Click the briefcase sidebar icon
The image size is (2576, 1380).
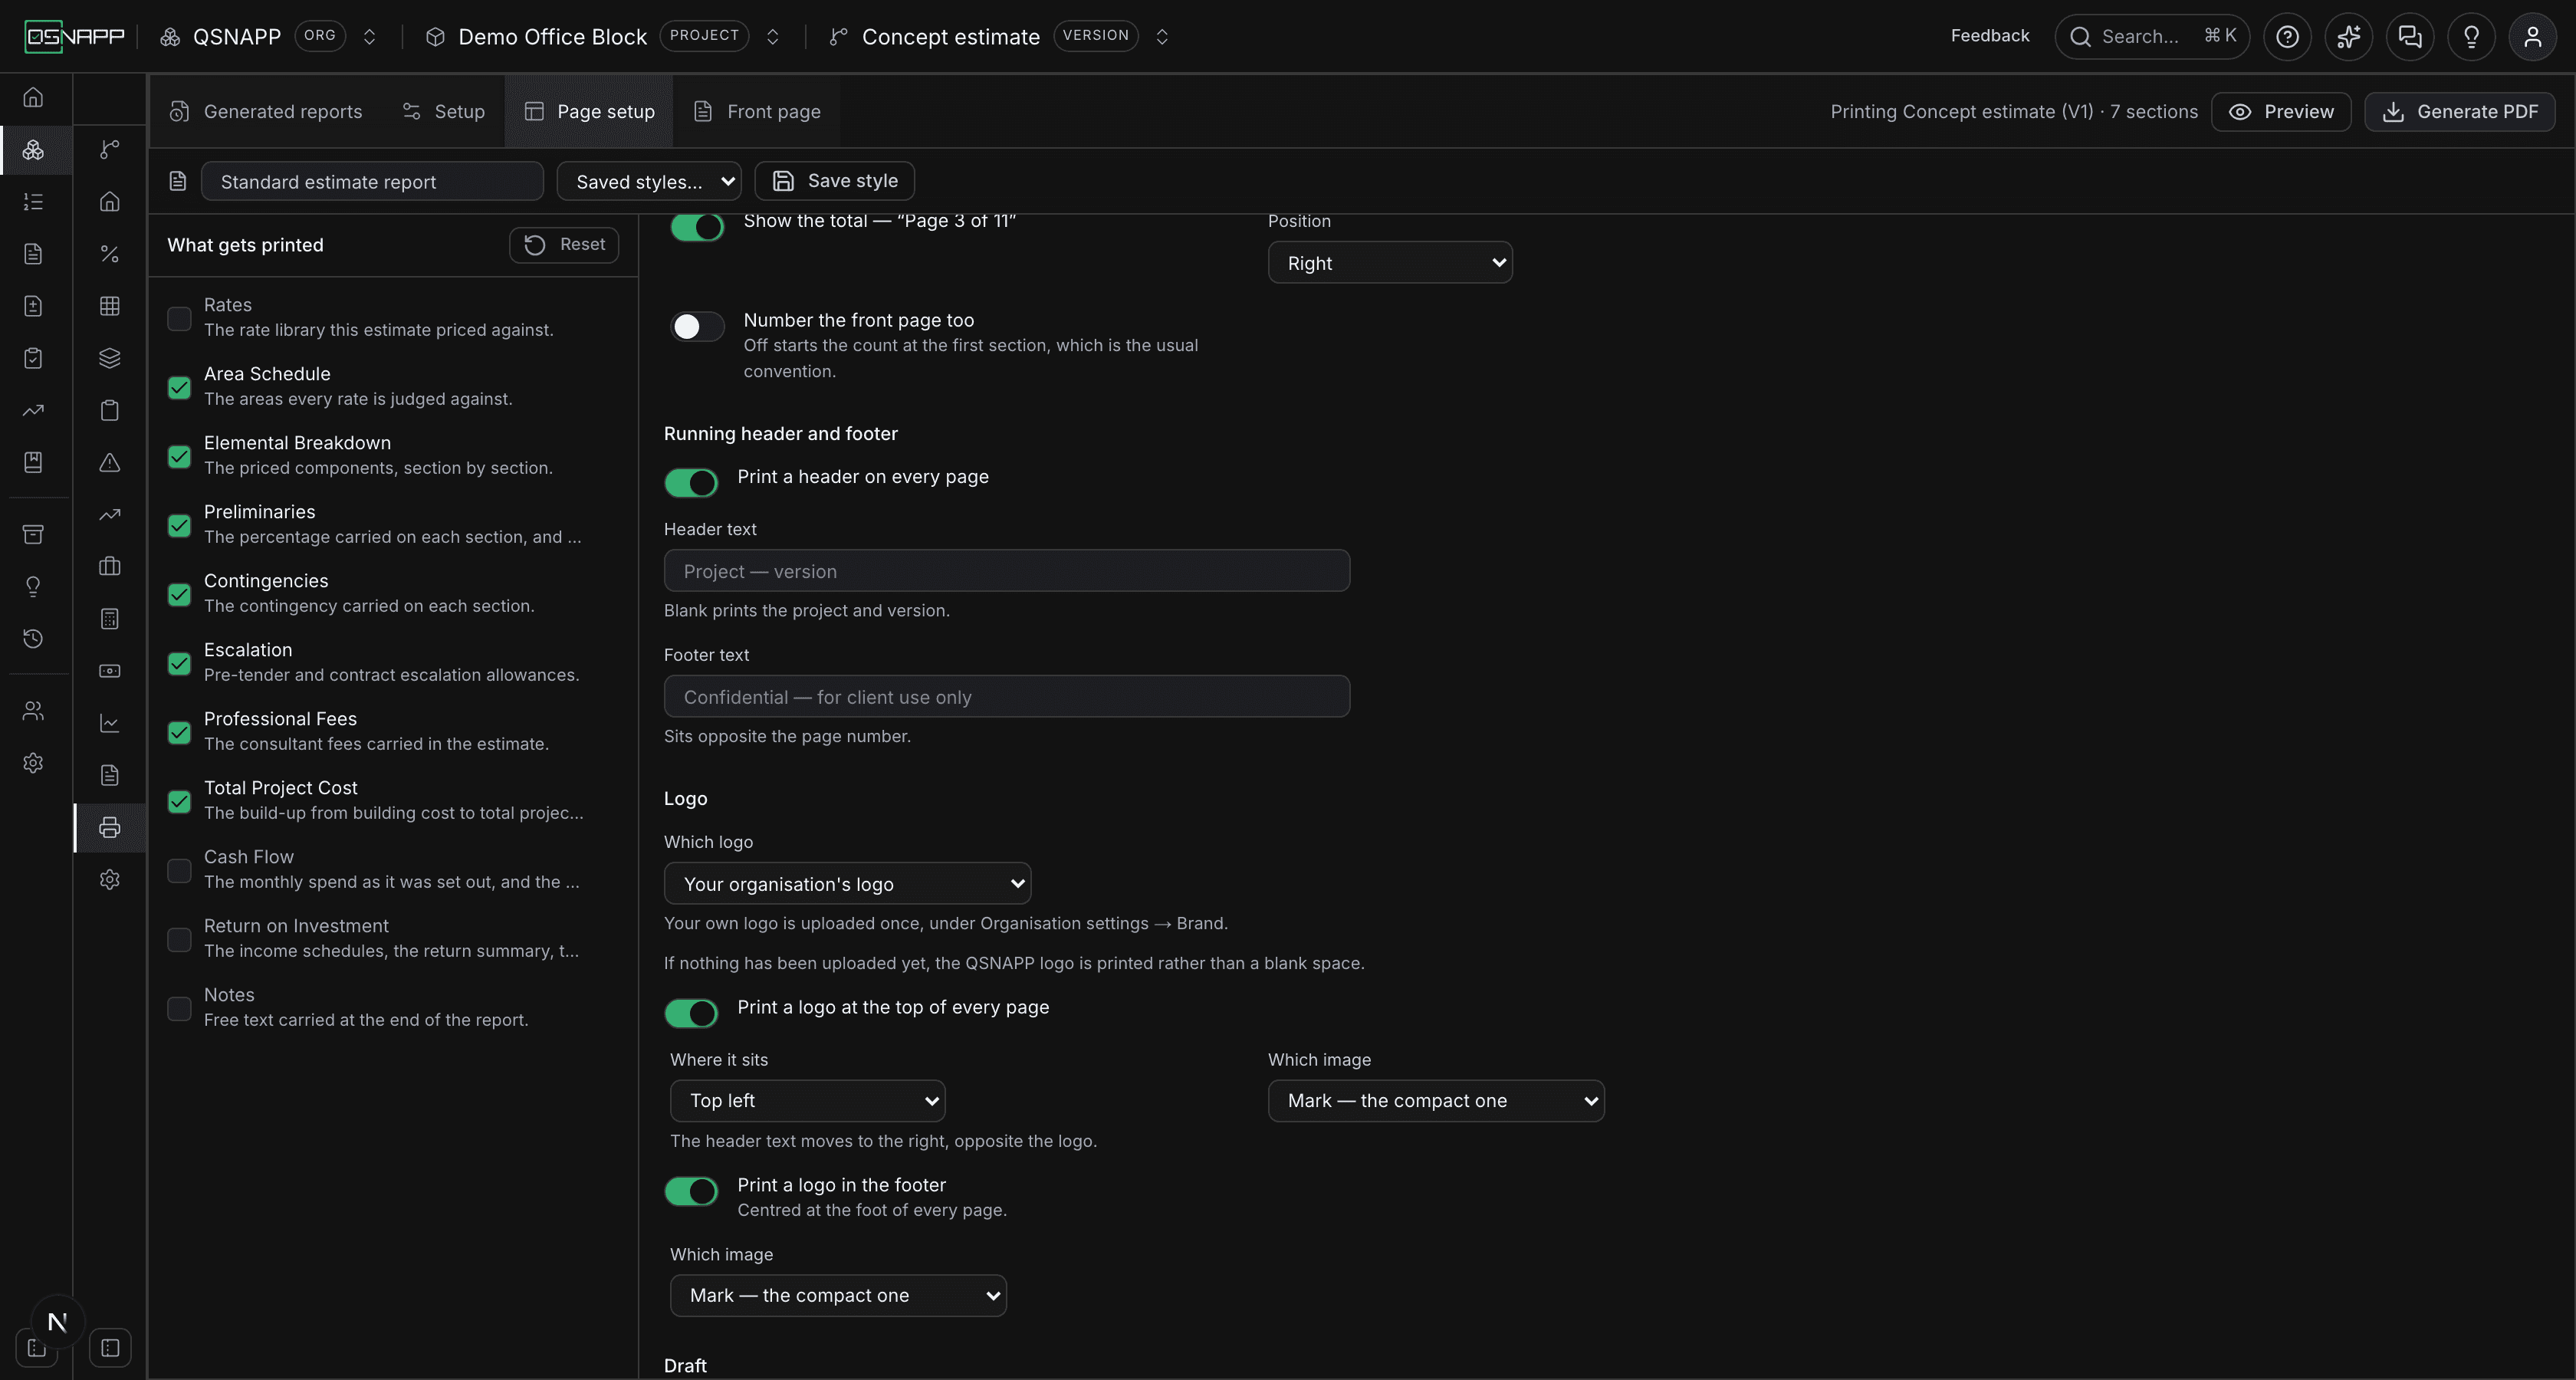(110, 566)
